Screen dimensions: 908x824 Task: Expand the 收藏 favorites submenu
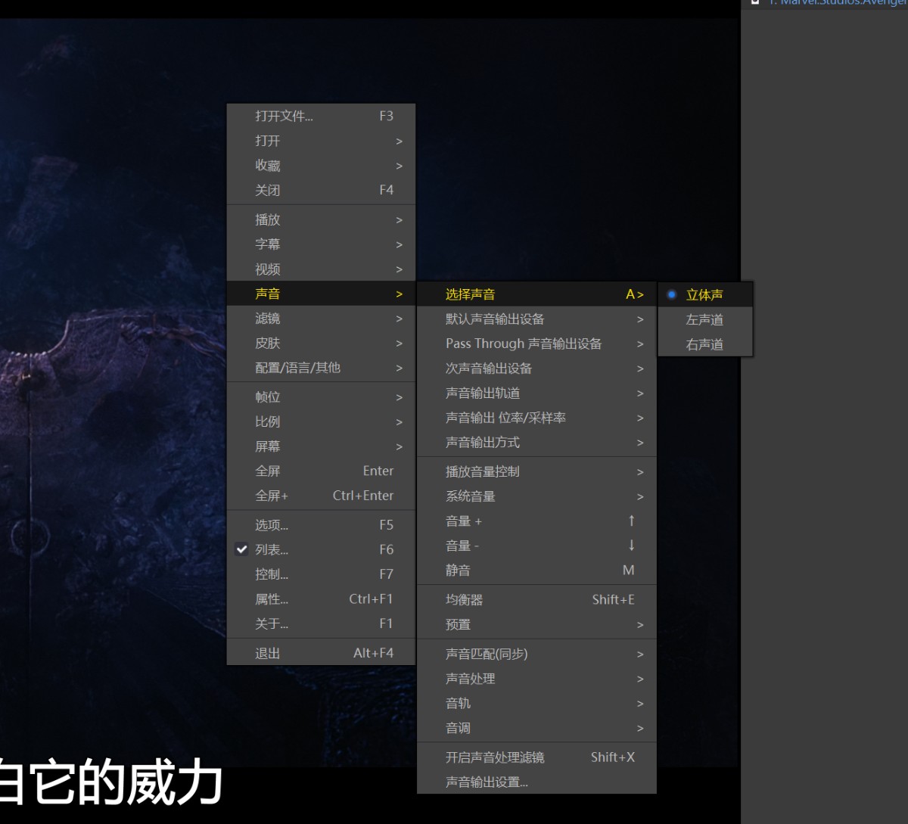click(321, 166)
